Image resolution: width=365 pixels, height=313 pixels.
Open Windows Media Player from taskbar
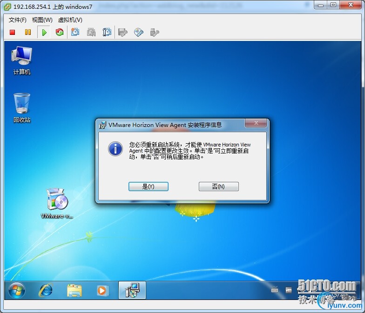click(101, 290)
